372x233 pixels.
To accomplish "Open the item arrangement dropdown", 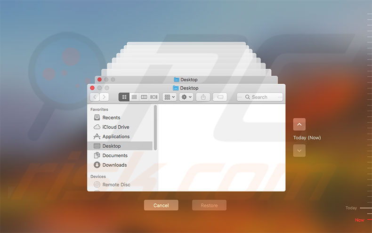I will tap(170, 97).
